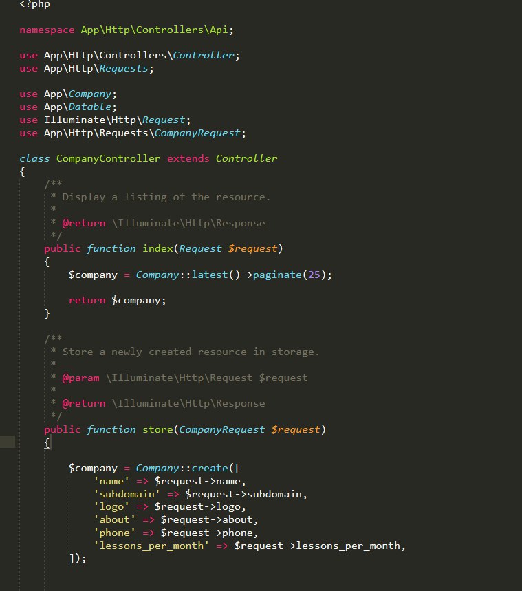Click the comment 'Store a newly created resource in storage.'
The height and width of the screenshot is (591, 522).
coord(191,352)
